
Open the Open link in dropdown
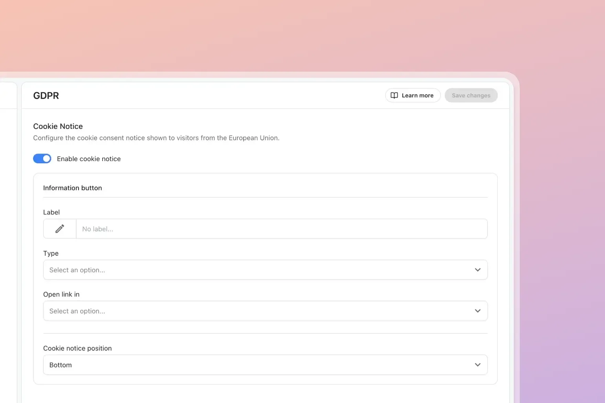pos(265,311)
